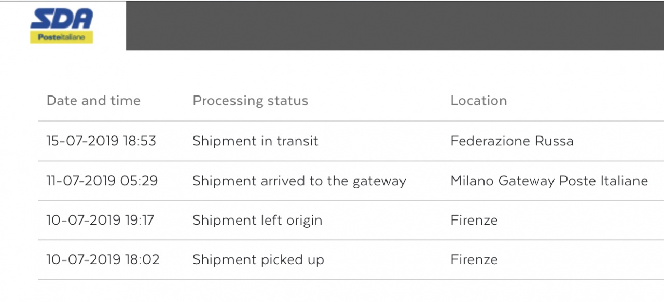Select the 15-07-2019 18:53 timestamp
The height and width of the screenshot is (302, 664).
[101, 141]
